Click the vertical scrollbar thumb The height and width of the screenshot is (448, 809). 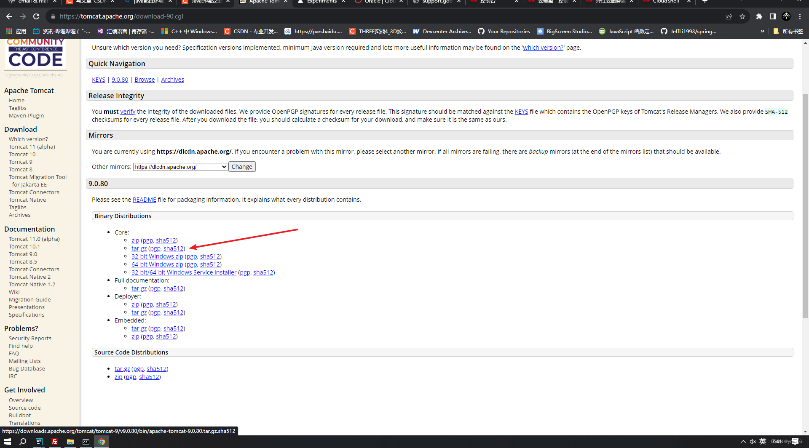pyautogui.click(x=805, y=206)
